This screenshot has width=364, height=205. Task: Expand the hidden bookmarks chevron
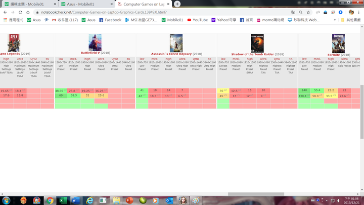click(x=335, y=20)
